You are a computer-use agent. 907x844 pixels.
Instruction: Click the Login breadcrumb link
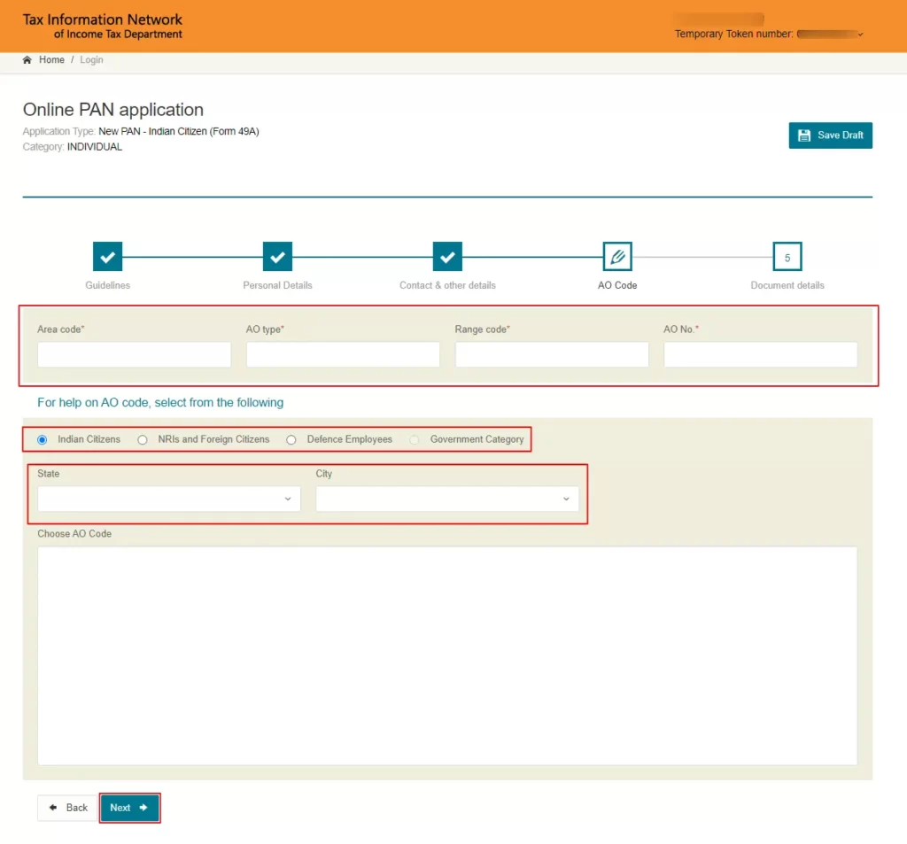91,60
